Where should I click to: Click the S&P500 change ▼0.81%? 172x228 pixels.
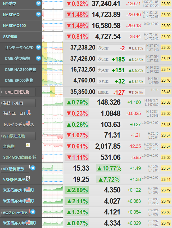coord(77,37)
